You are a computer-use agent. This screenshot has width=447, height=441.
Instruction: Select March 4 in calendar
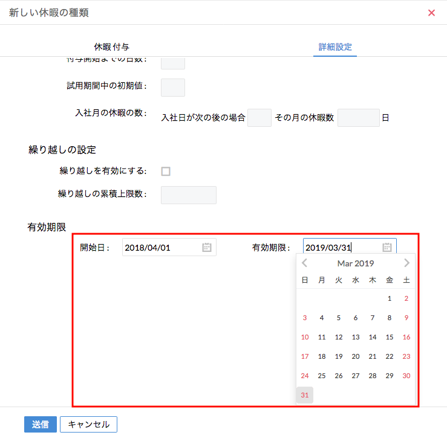[322, 318]
